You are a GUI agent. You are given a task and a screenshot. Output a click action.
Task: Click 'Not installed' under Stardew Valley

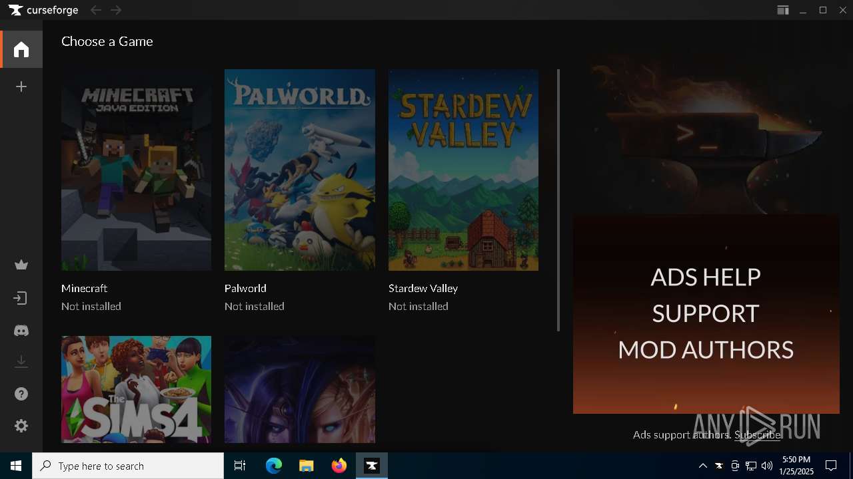tap(419, 306)
